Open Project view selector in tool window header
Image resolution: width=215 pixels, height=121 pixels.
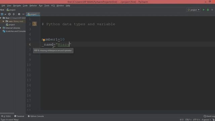pos(3,14)
